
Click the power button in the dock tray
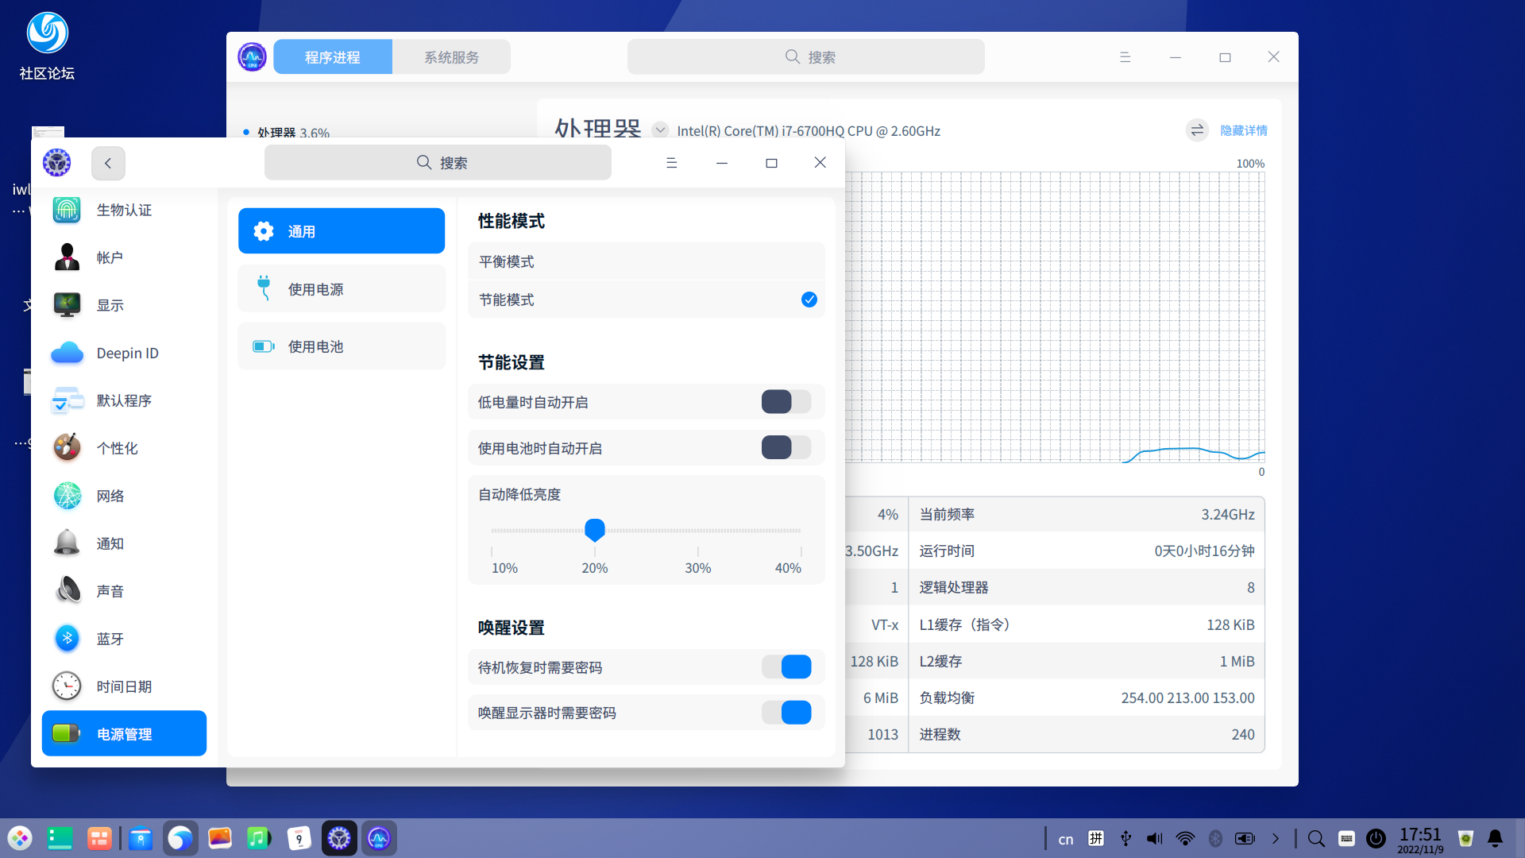[x=1376, y=838]
